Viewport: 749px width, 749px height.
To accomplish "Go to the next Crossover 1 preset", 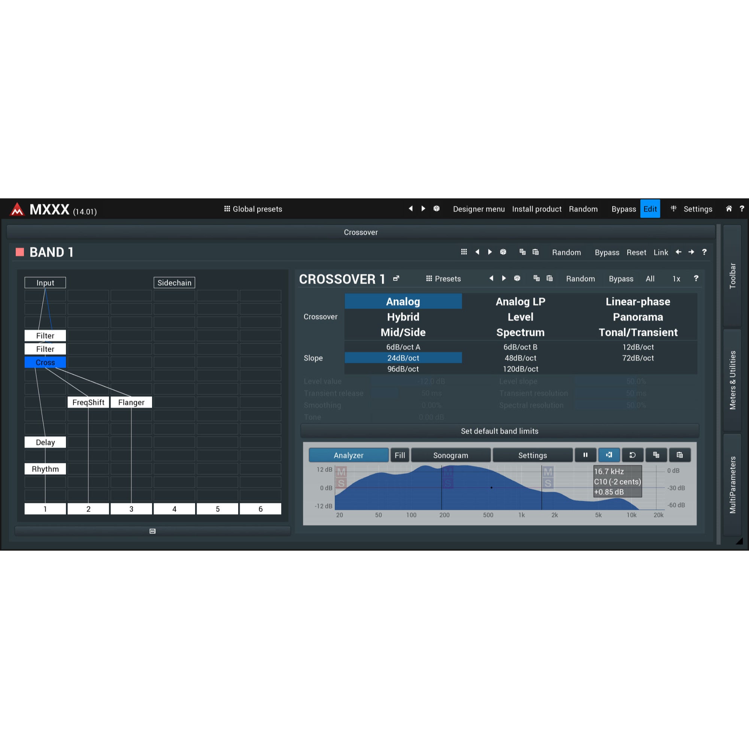I will (x=504, y=278).
